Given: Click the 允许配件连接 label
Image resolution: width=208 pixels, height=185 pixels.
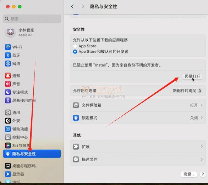Looking at the screenshot, I should 84,91.
